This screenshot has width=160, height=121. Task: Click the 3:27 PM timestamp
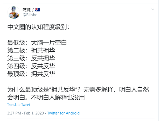pos(14,113)
